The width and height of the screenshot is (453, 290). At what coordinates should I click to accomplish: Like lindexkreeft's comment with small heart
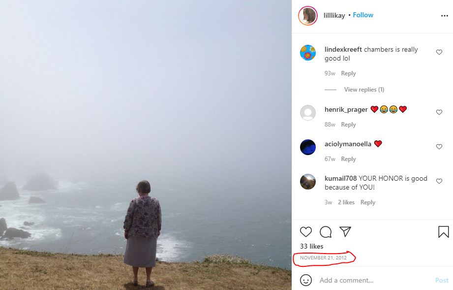pos(439,52)
